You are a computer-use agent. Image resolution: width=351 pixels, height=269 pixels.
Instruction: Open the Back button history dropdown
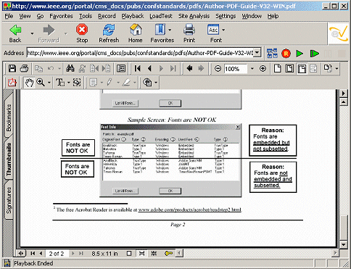(32, 33)
